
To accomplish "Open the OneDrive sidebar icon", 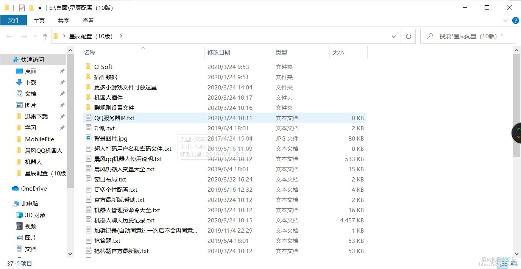I will coord(15,188).
